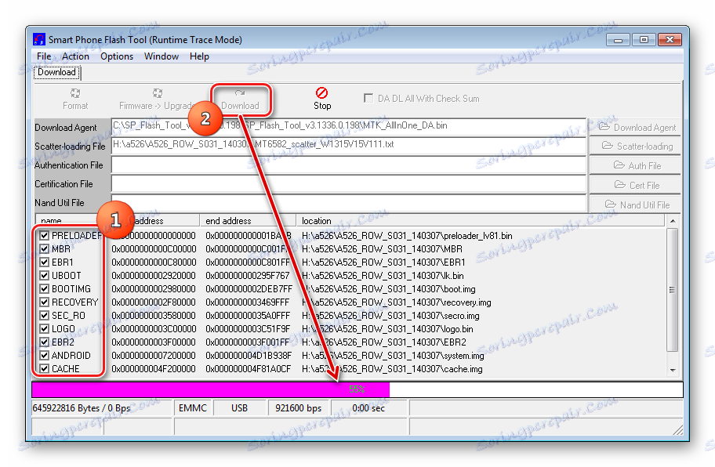Uncheck the MBR partition checkbox

(44, 248)
